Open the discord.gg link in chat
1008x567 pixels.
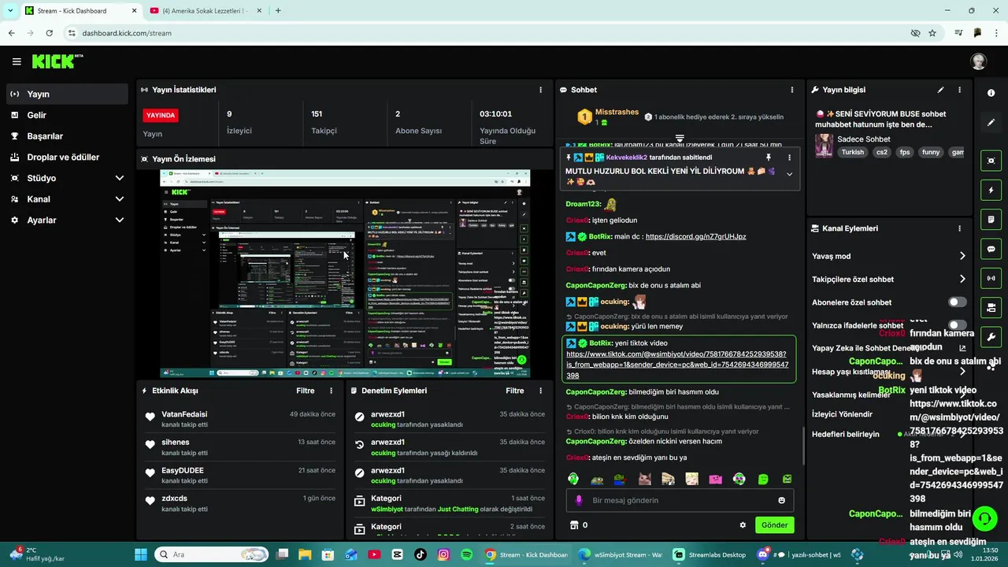pos(695,236)
